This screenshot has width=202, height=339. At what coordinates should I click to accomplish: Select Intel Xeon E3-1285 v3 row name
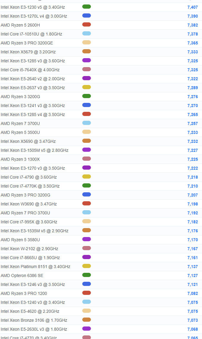[33, 61]
